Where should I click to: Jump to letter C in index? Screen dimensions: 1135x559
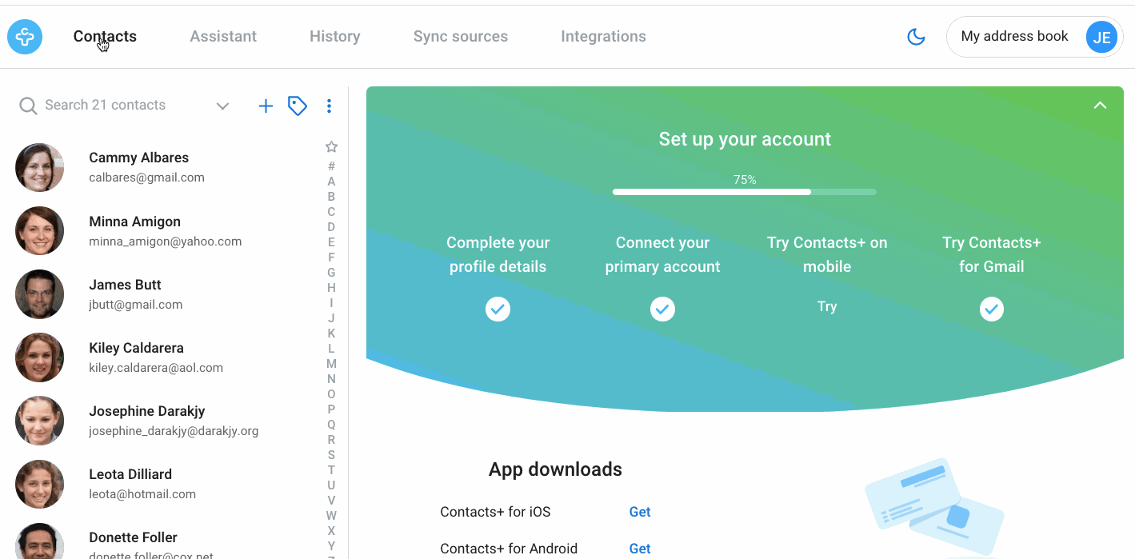coord(331,212)
